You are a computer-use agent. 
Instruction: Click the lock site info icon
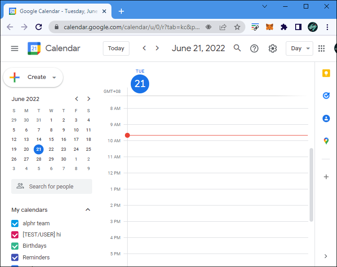pos(57,27)
